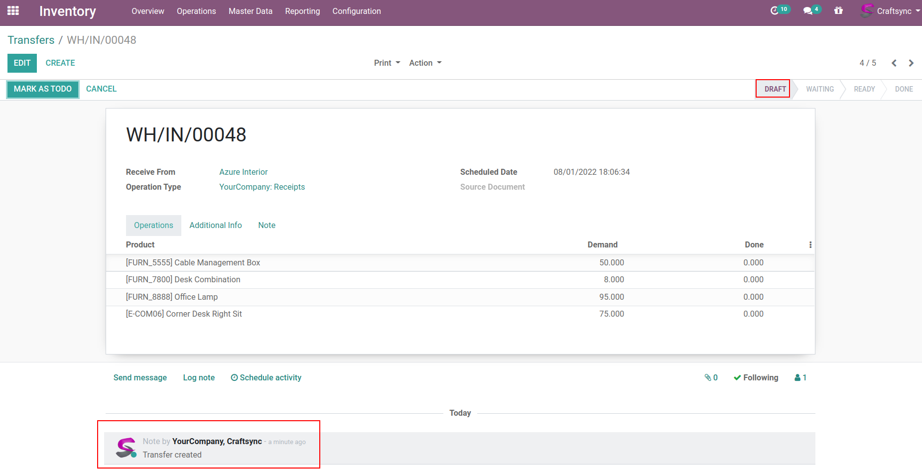Go to previous record arrow
Image resolution: width=922 pixels, height=469 pixels.
point(894,63)
